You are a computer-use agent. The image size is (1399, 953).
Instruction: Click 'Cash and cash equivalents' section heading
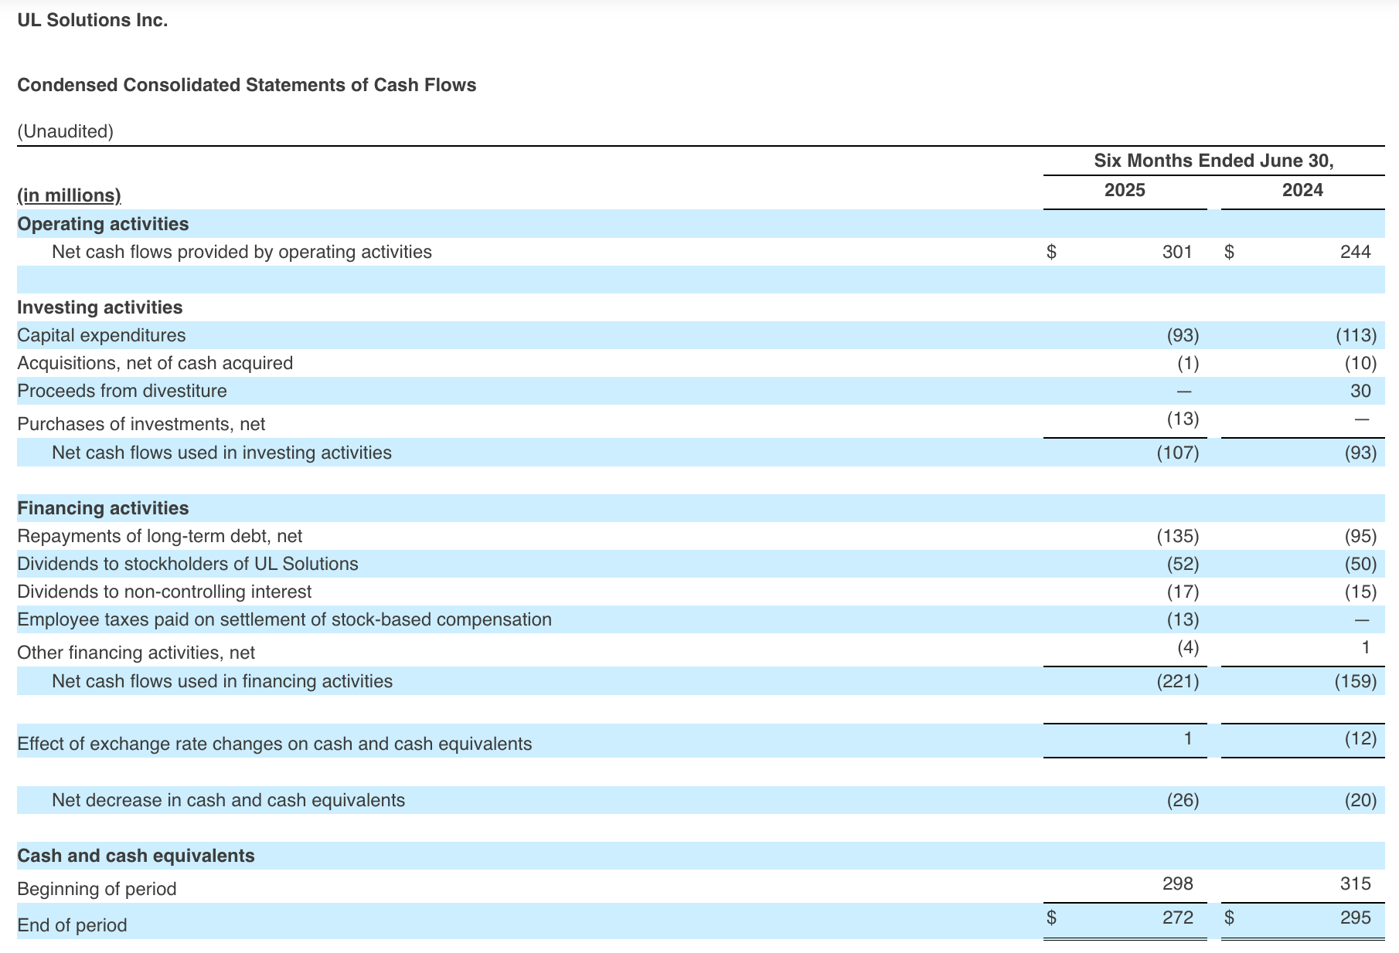(136, 856)
